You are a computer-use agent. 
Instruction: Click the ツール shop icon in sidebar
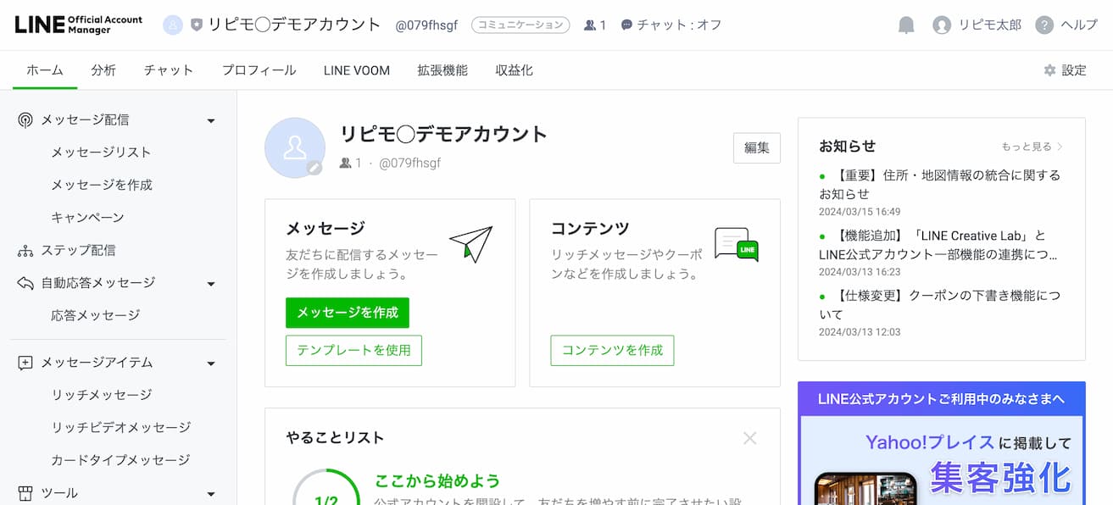[x=25, y=493]
